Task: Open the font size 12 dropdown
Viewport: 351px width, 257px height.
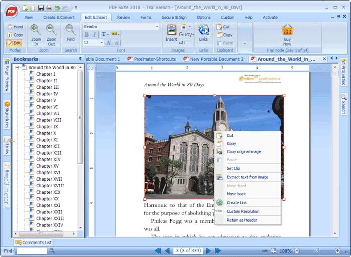Action: point(101,43)
